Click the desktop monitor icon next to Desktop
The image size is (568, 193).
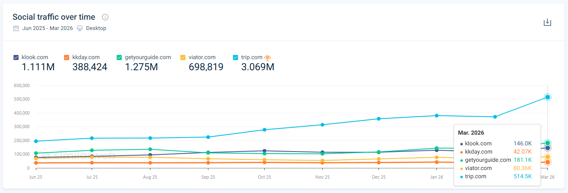pos(80,28)
